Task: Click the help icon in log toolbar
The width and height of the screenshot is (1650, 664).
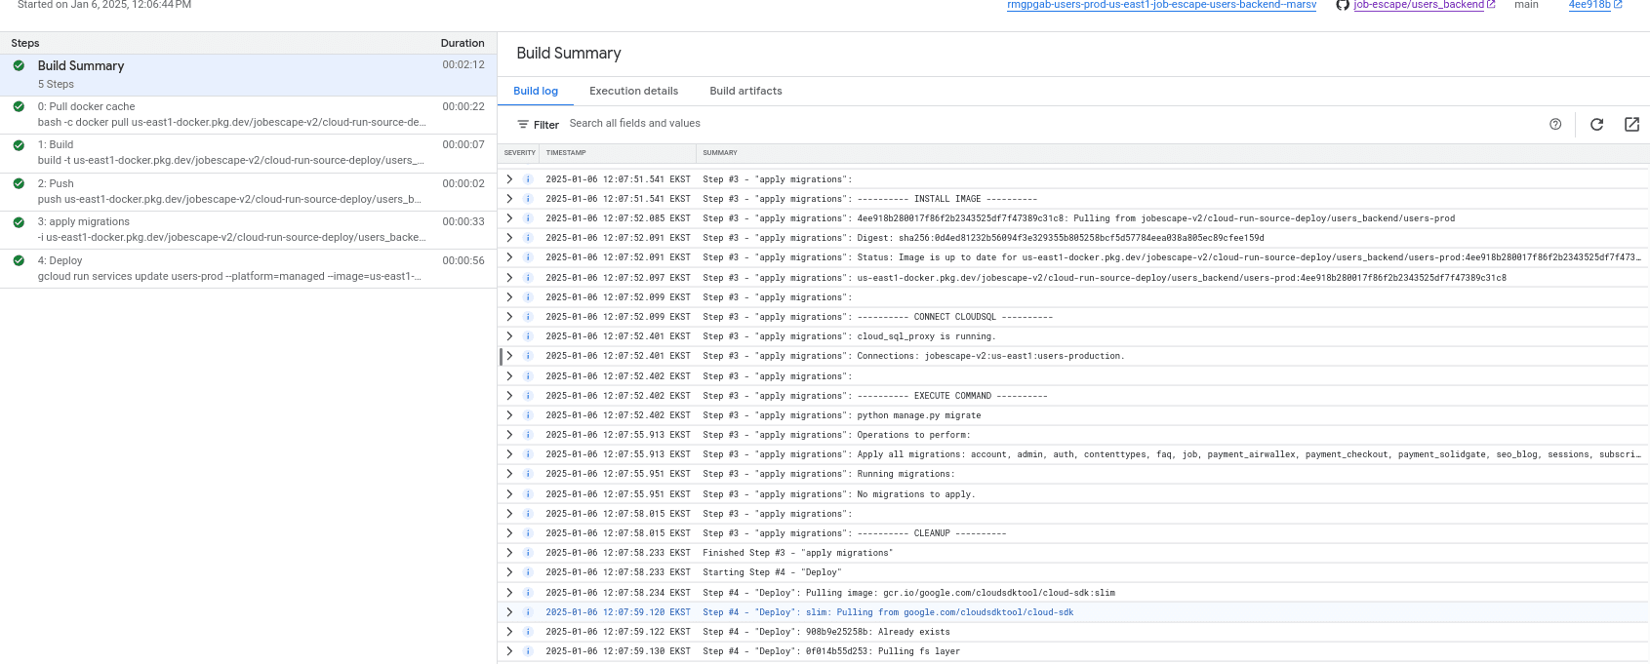Action: coord(1555,124)
